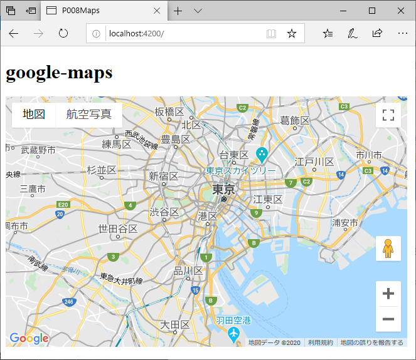Screen dimensions: 416x360
Task: Open reading view book icon
Action: (271, 34)
